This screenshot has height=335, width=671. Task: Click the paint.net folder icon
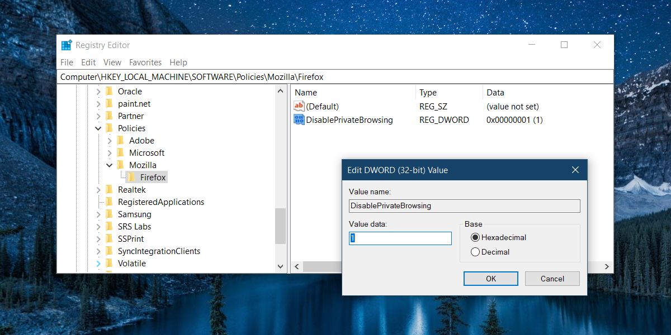pos(109,104)
